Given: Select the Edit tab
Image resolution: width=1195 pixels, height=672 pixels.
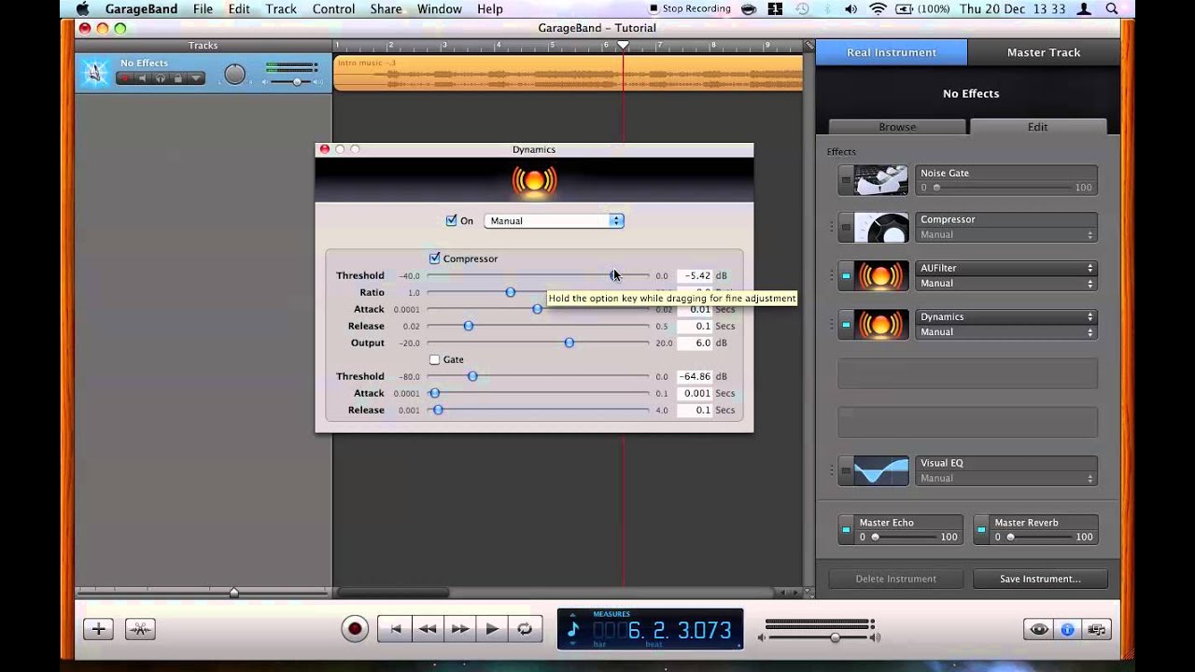Looking at the screenshot, I should coord(1038,127).
